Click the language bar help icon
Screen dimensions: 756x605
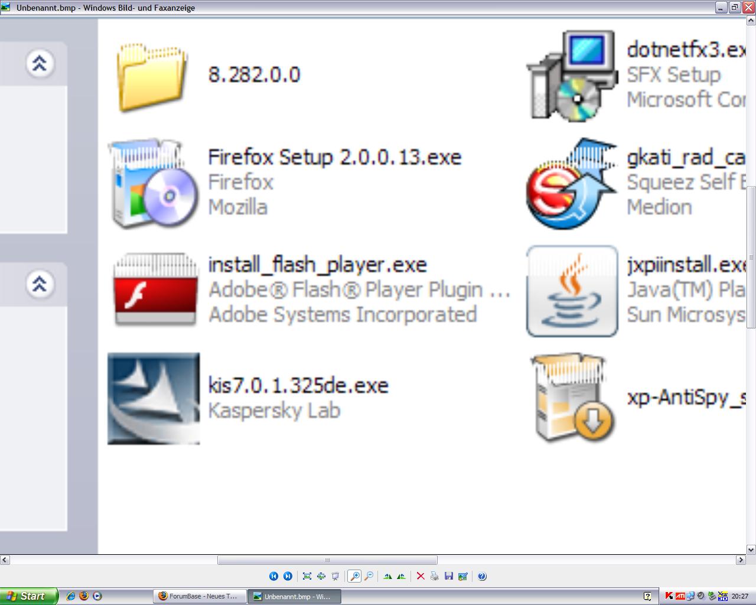(647, 596)
